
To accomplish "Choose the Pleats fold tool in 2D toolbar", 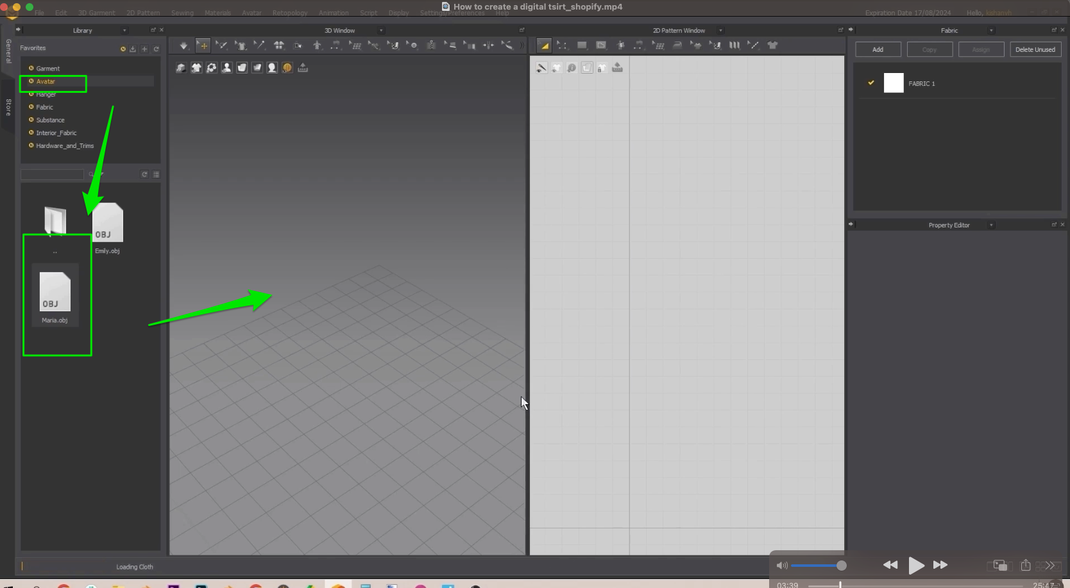I will [x=735, y=45].
